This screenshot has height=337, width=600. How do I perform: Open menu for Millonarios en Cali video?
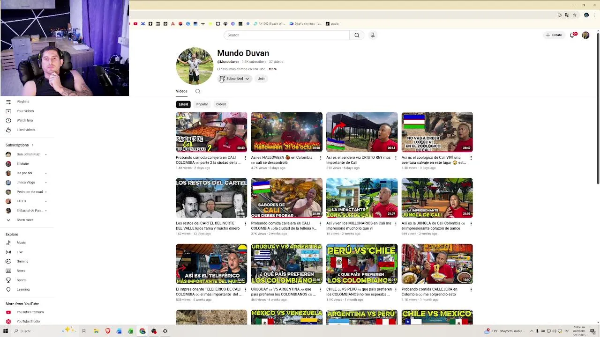396,223
